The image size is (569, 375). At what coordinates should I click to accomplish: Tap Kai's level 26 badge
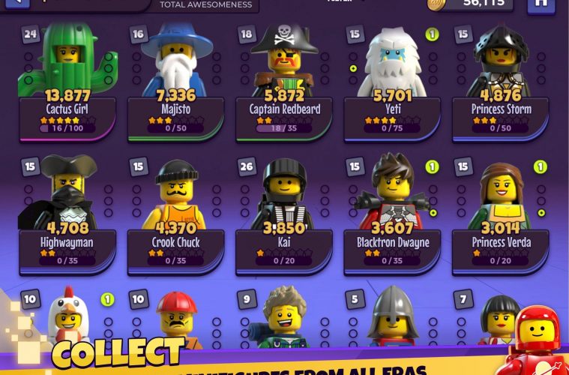coord(247,166)
